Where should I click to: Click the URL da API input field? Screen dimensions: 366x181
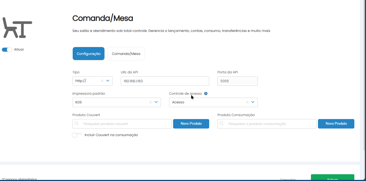165,81
